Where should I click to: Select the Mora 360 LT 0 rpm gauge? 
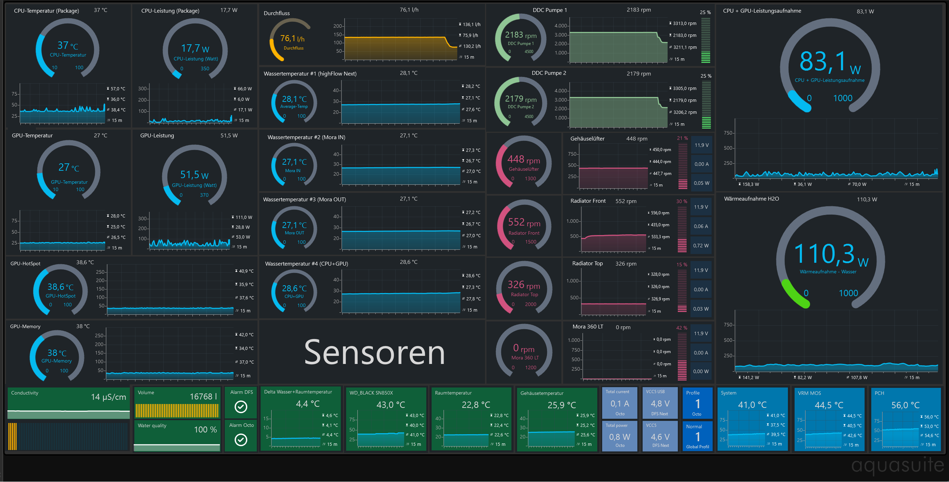point(523,351)
